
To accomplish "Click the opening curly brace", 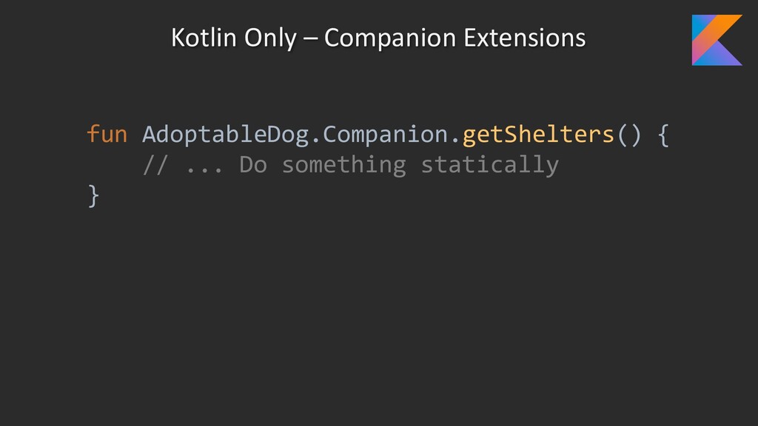I will click(x=664, y=135).
